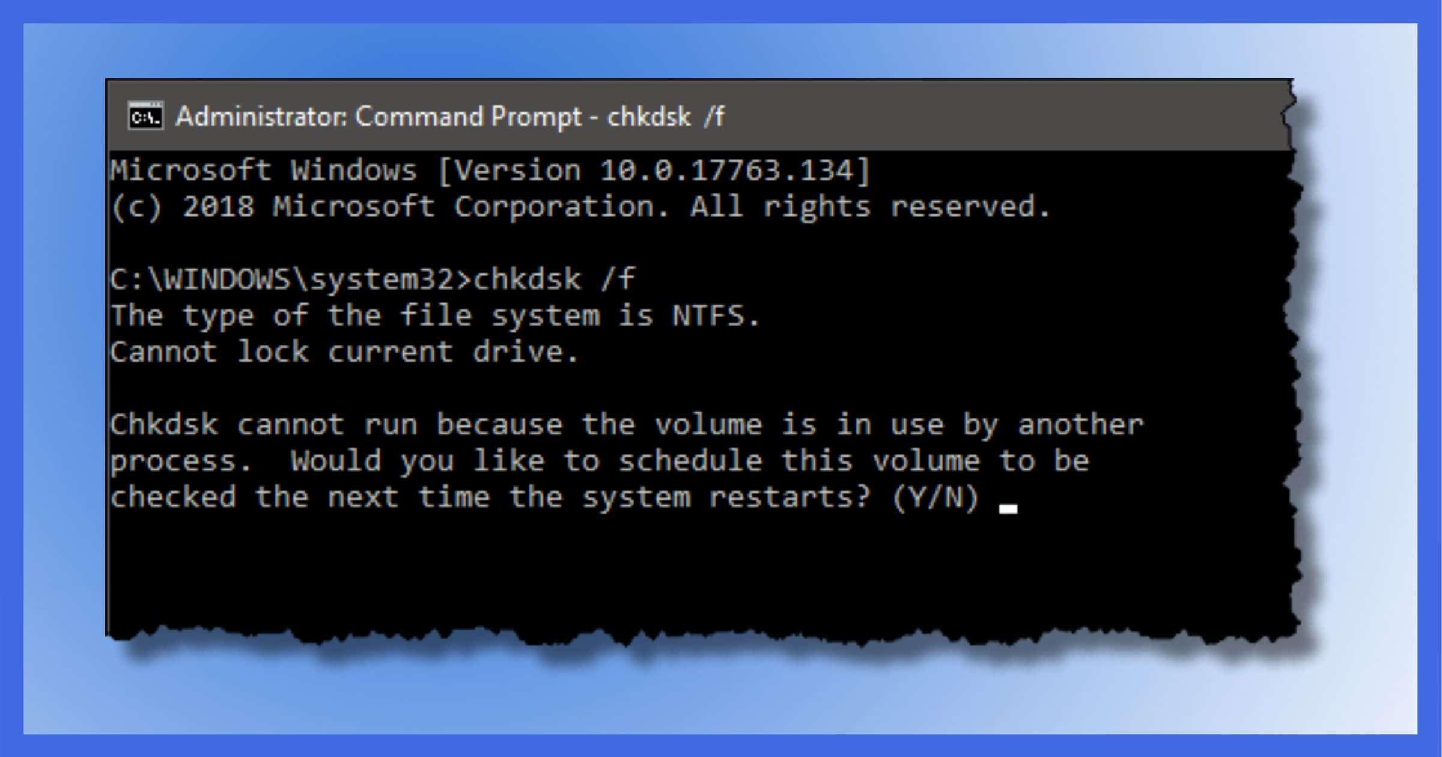Click 'The type of the file system' text

(x=355, y=317)
